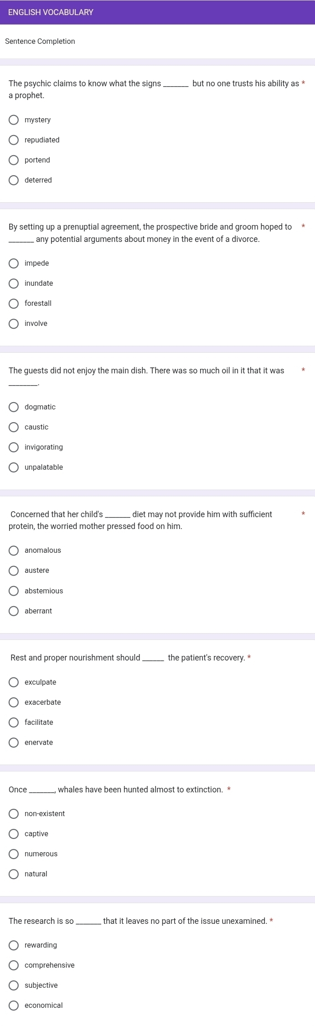Select the 'non-existent' radio option

(14, 814)
